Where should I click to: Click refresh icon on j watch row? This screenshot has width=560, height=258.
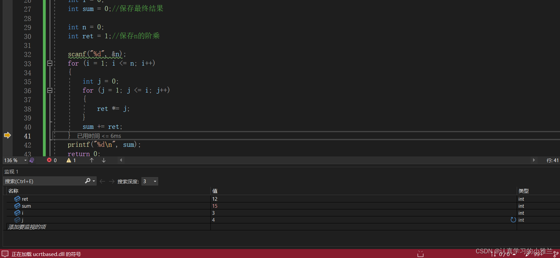pos(513,220)
